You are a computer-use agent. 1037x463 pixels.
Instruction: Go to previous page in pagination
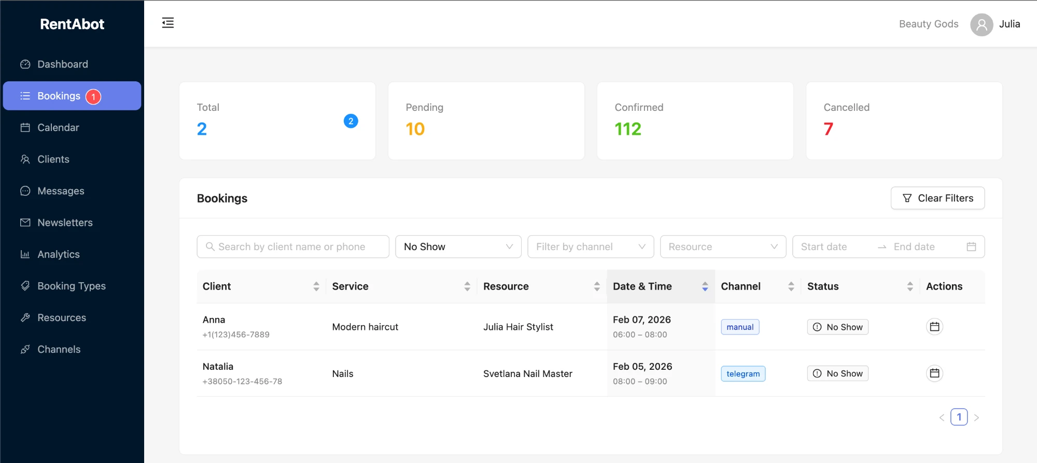click(x=942, y=417)
